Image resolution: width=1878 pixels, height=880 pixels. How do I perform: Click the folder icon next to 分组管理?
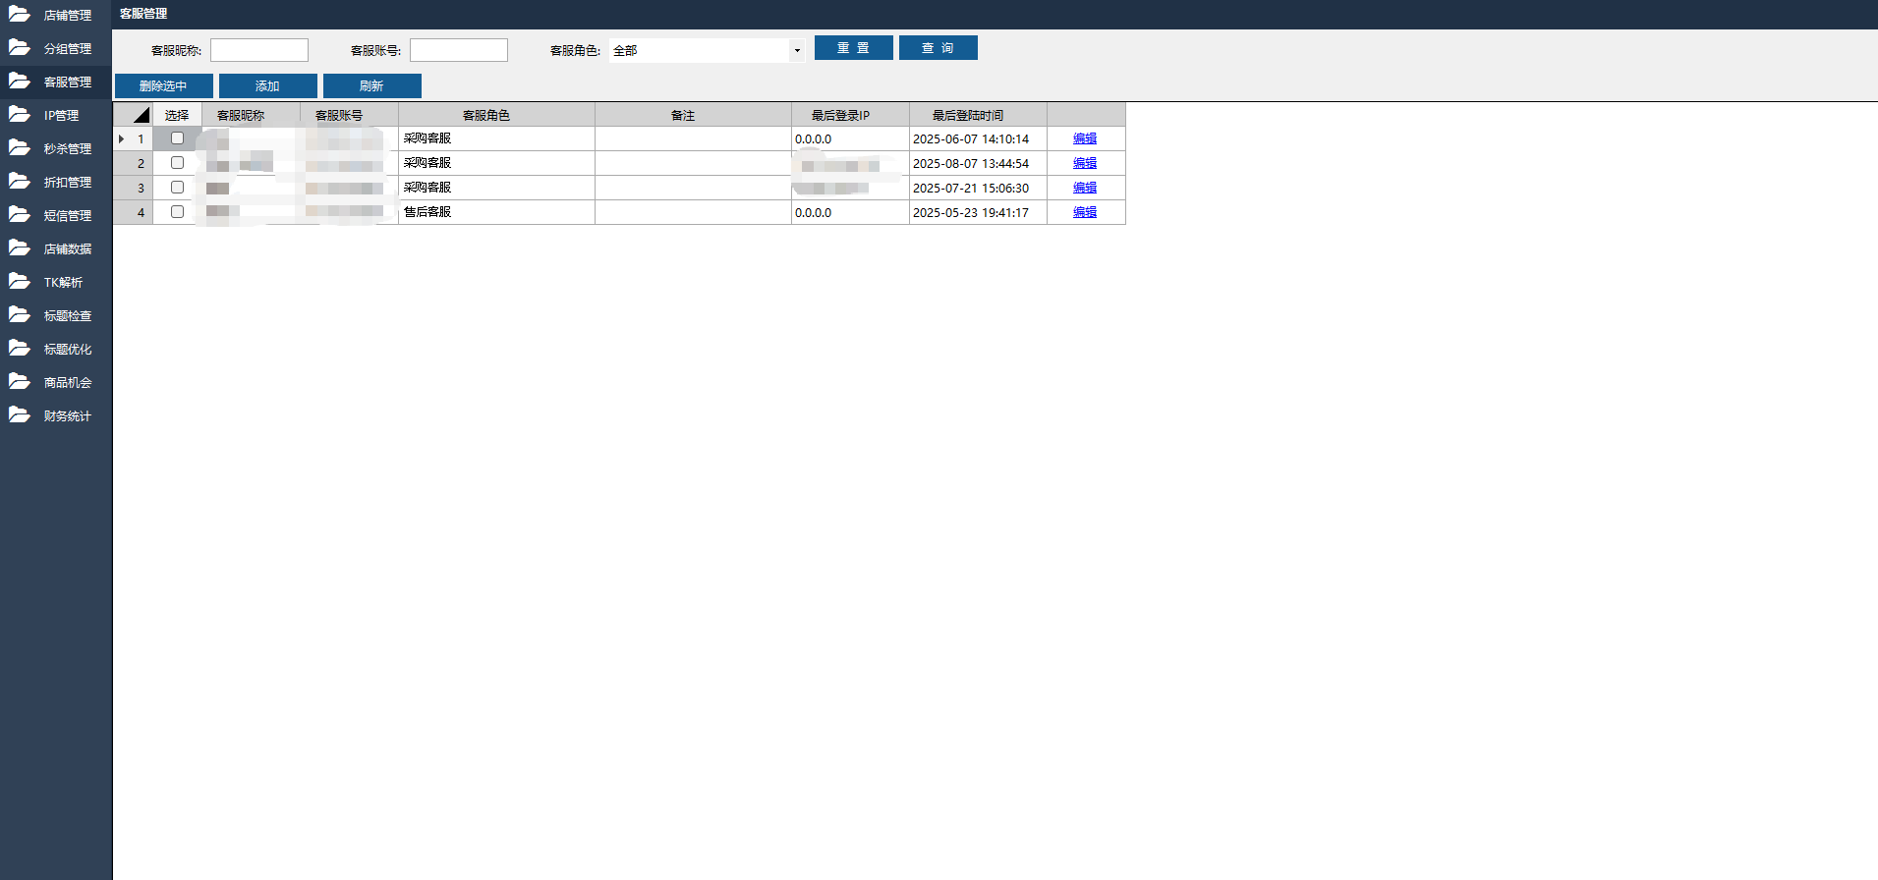20,48
